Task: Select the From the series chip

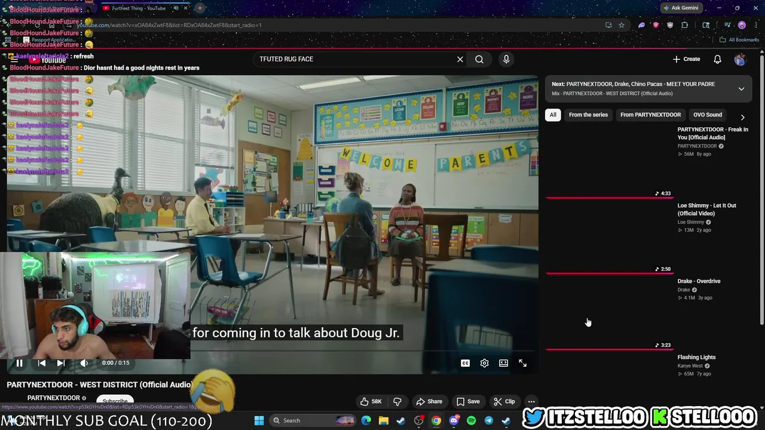Action: (588, 115)
